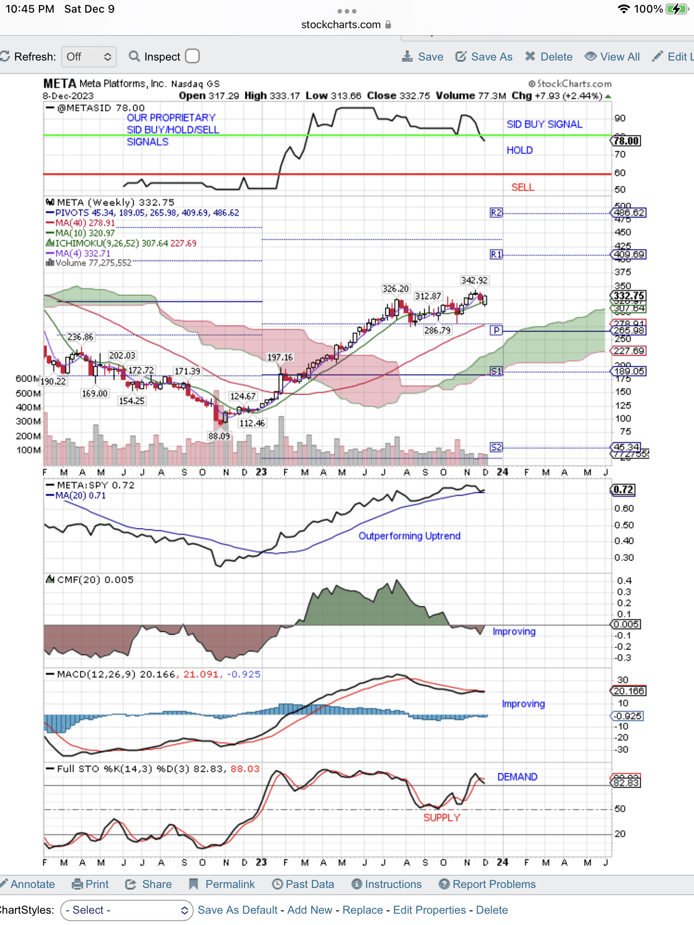Open the Annotate tool link
Screen dimensions: 694x925
click(33, 884)
